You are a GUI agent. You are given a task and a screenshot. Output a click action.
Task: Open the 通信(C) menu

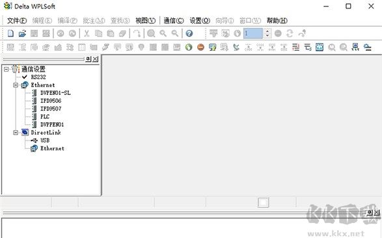[174, 21]
